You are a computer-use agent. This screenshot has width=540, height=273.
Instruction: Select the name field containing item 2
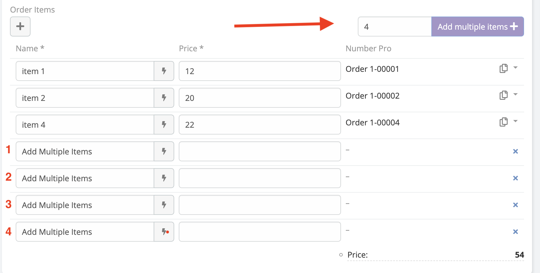tap(85, 98)
